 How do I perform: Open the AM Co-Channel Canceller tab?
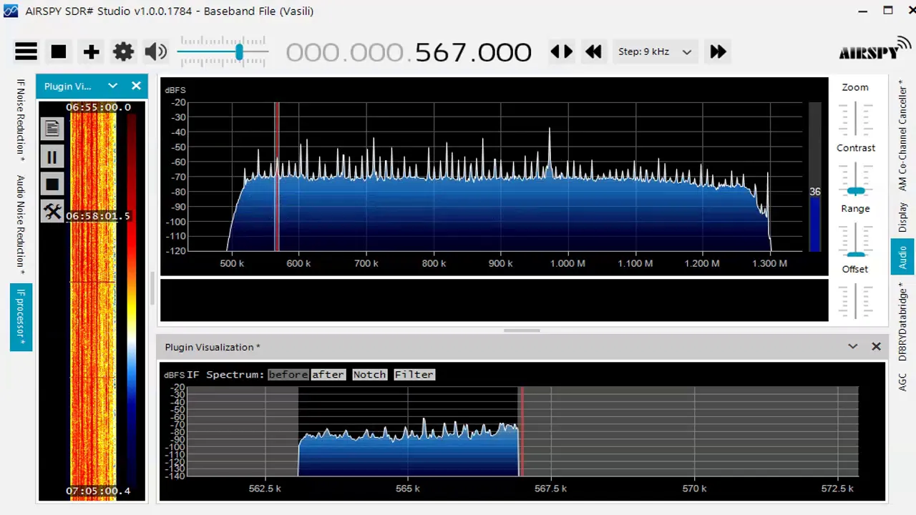click(x=902, y=136)
